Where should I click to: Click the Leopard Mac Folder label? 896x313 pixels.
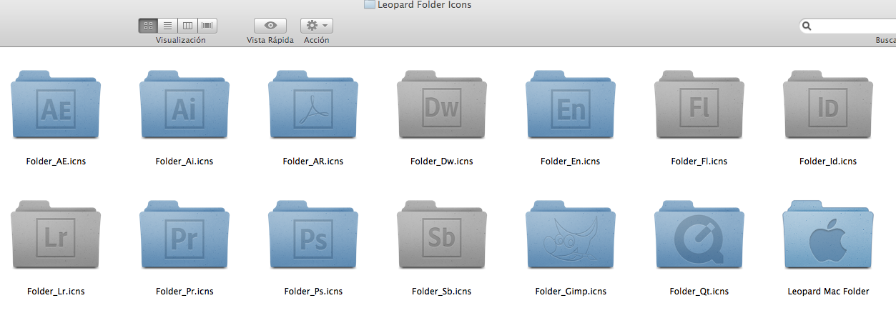coord(828,292)
